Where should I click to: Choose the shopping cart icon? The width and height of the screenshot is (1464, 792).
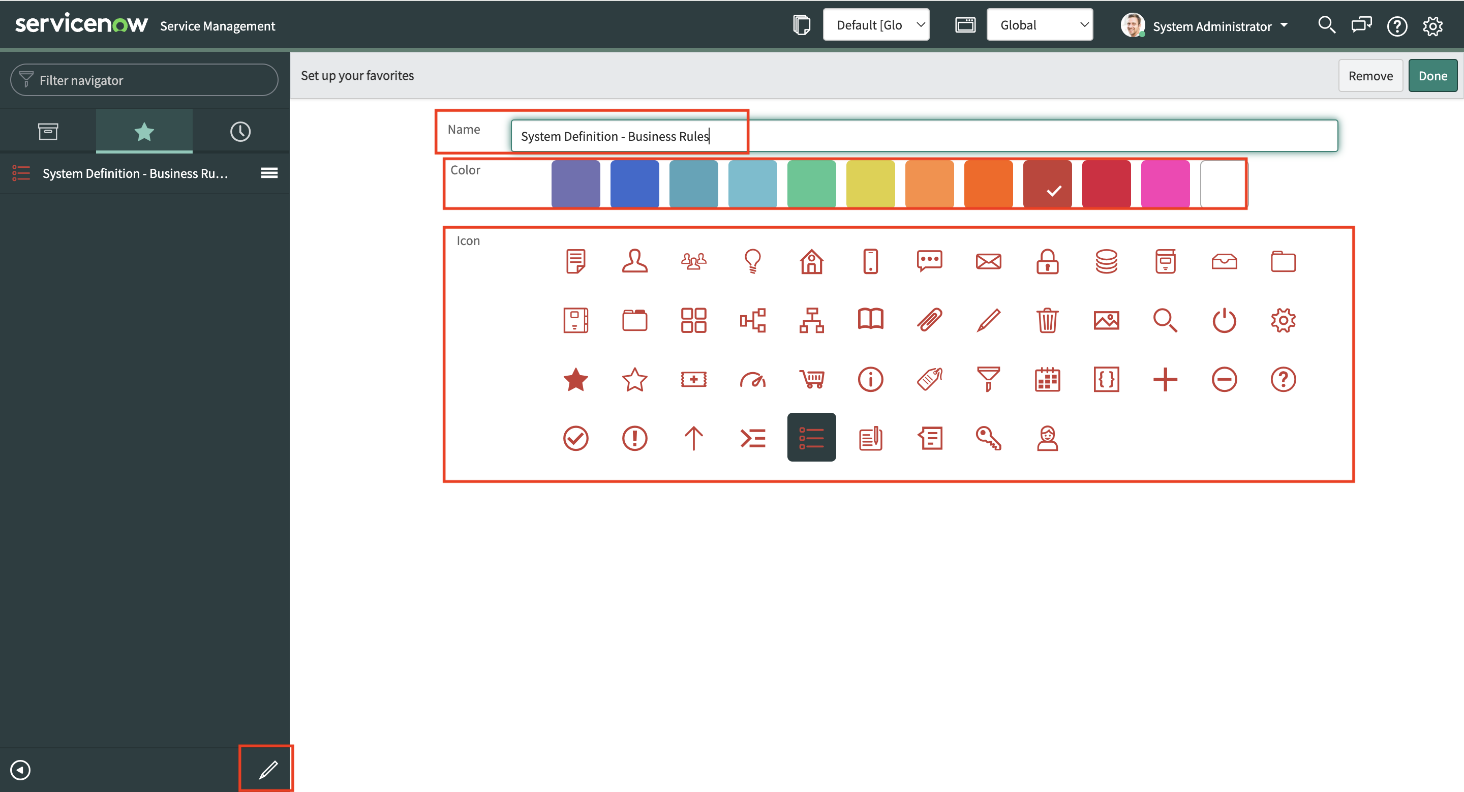[x=812, y=379]
